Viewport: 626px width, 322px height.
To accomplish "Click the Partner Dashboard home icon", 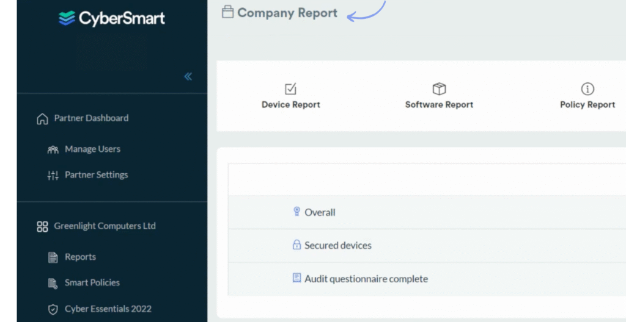I will pos(42,119).
